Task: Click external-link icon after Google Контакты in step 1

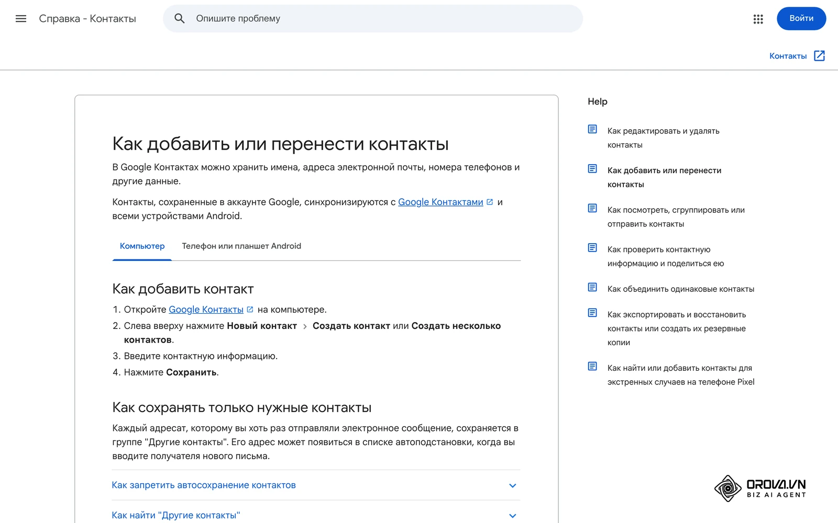Action: (x=250, y=310)
